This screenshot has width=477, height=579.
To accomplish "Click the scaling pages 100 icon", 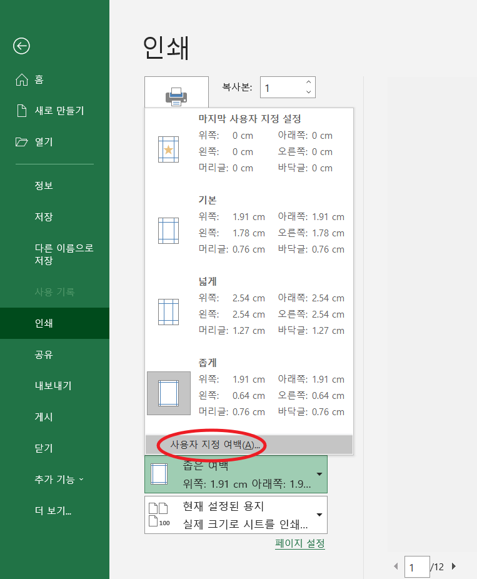I will pos(159,515).
